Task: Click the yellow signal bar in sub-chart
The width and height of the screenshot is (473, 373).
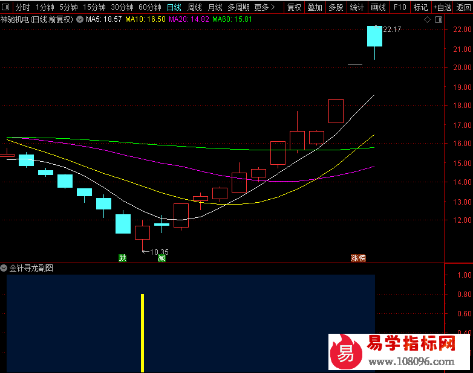Action: tap(142, 332)
